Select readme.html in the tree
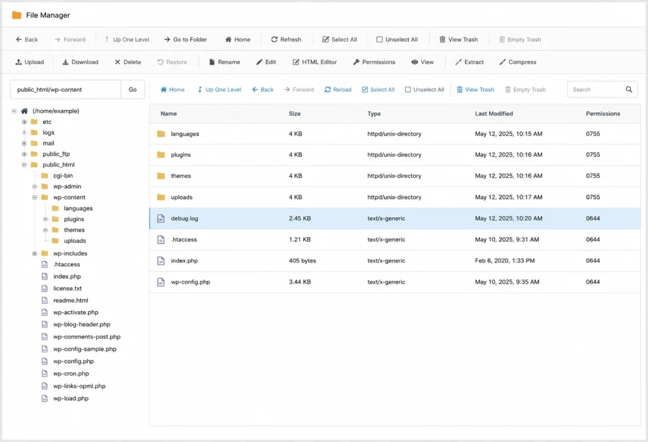This screenshot has height=442, width=648. (71, 300)
